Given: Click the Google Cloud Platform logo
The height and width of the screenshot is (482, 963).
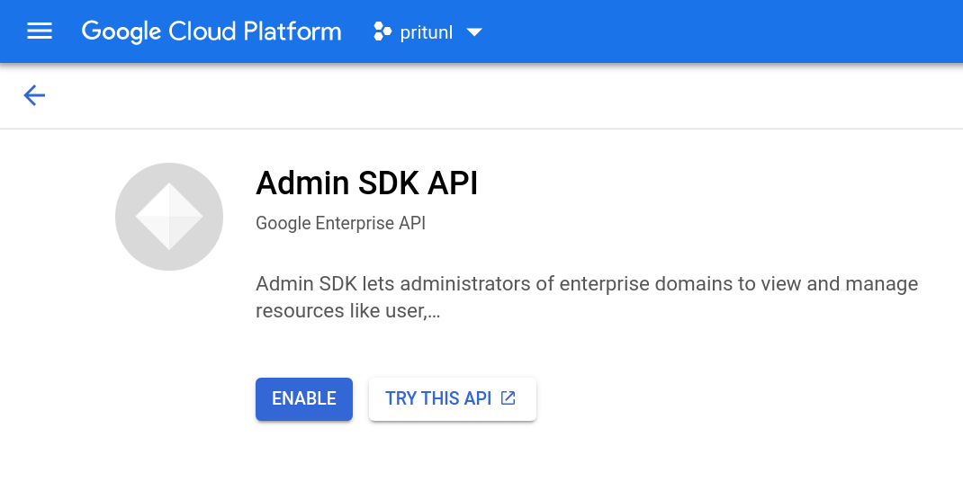Looking at the screenshot, I should pos(211,31).
